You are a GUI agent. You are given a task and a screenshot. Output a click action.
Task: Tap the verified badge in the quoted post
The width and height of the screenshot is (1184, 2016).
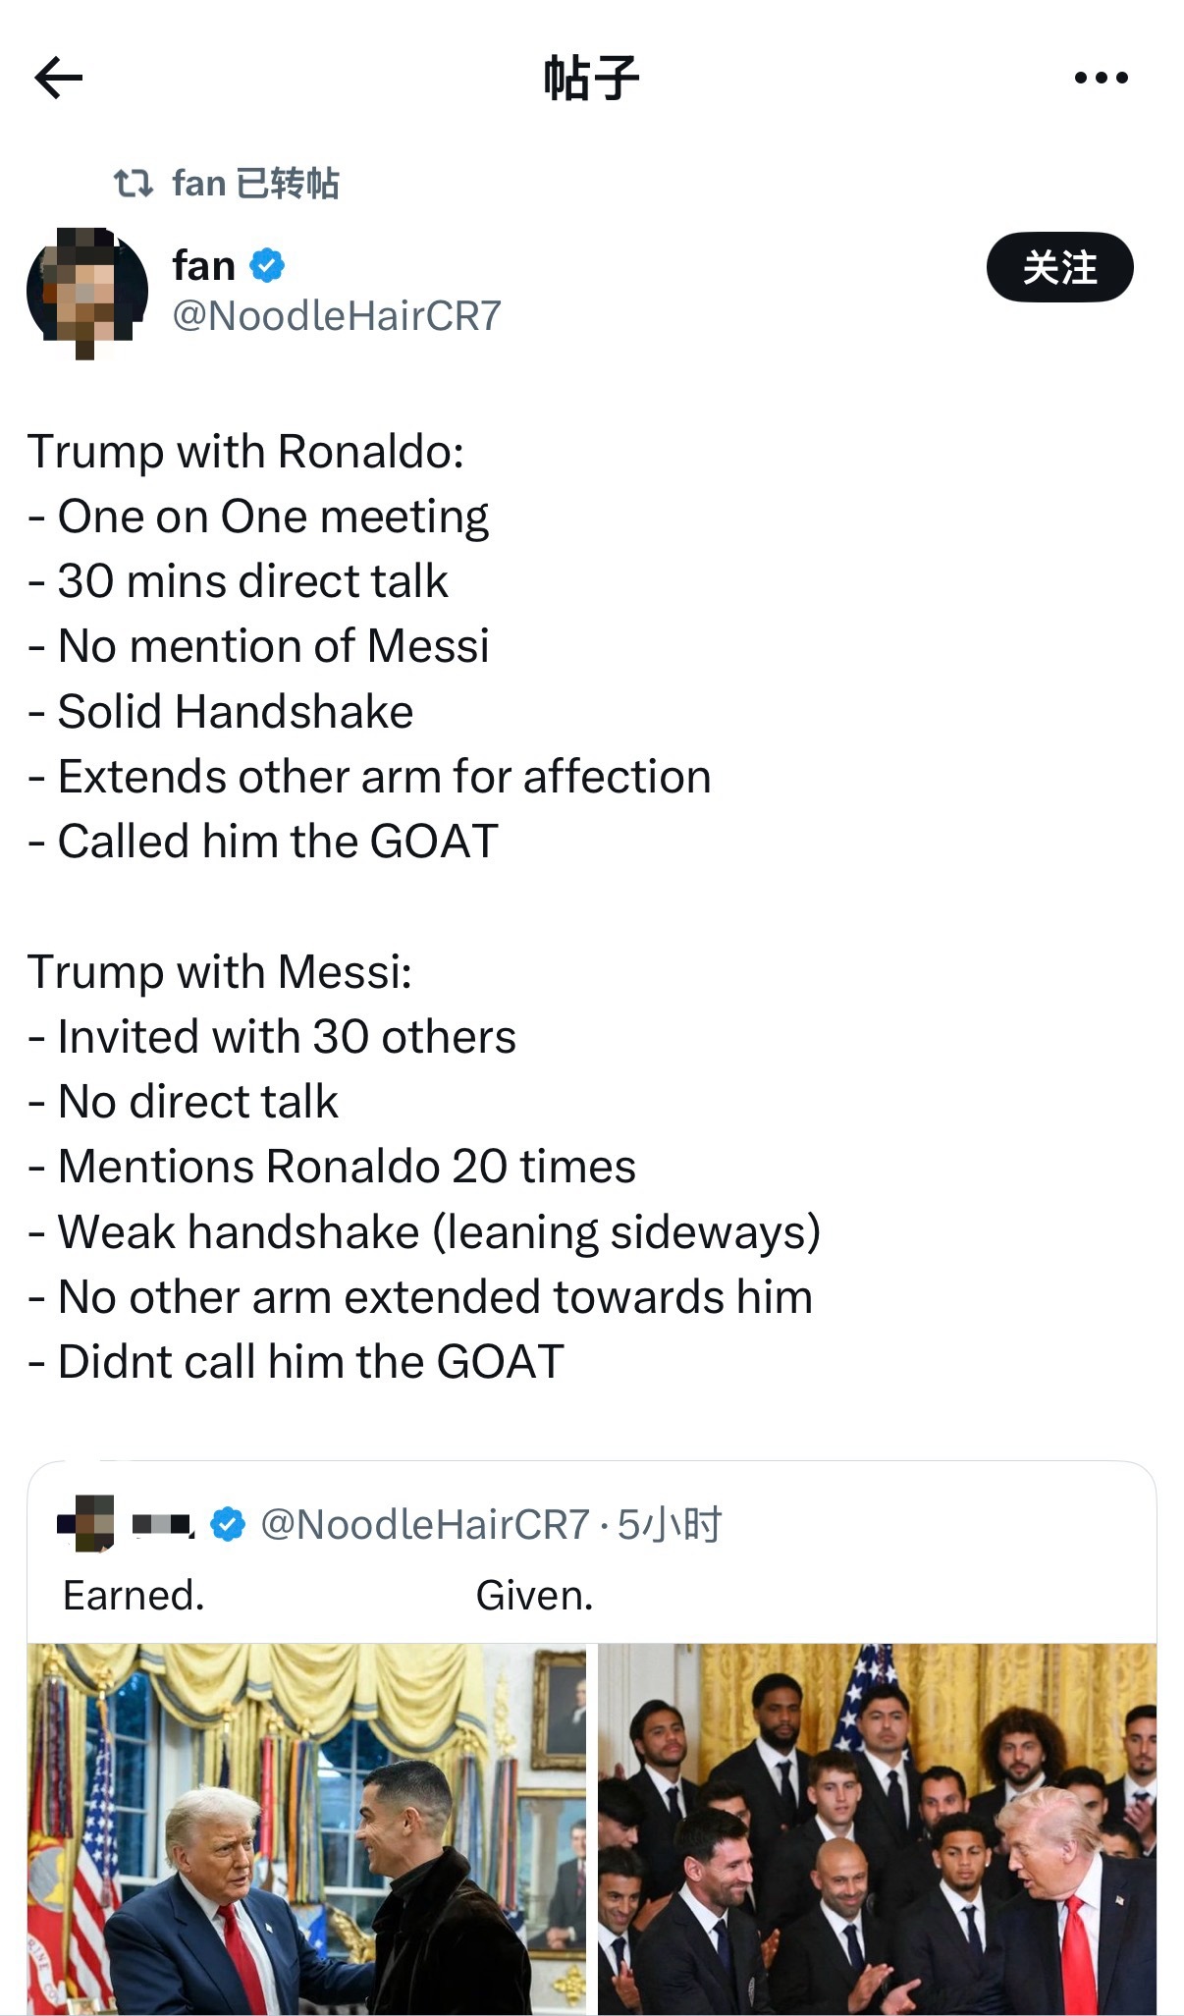(228, 1524)
